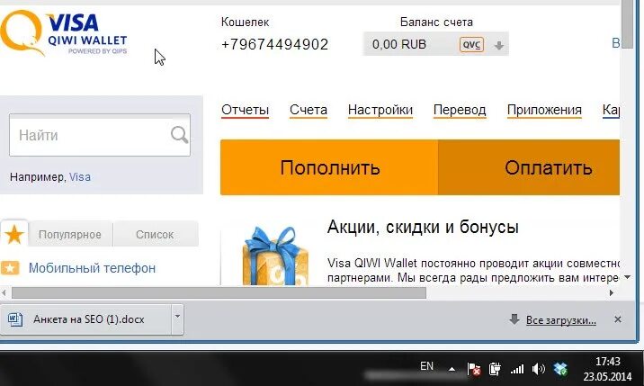
Task: Open the volume speaker tray icon
Action: 538,369
